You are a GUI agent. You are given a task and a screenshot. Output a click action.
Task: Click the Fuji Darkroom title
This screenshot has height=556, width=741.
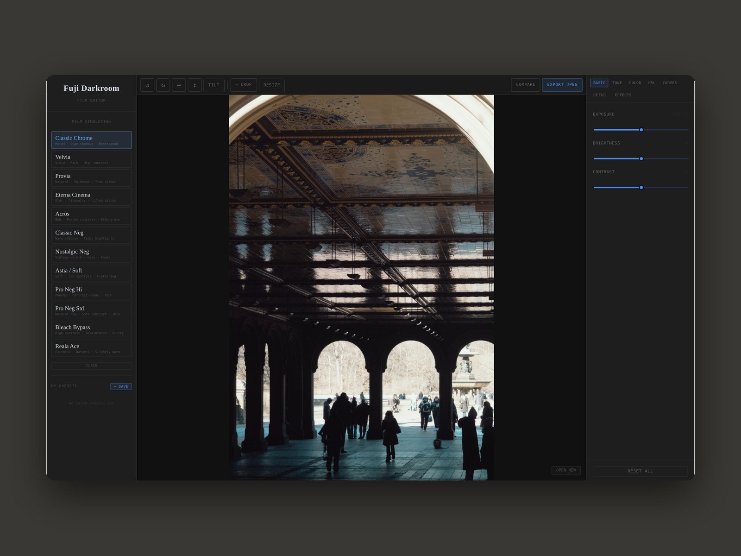click(x=91, y=88)
